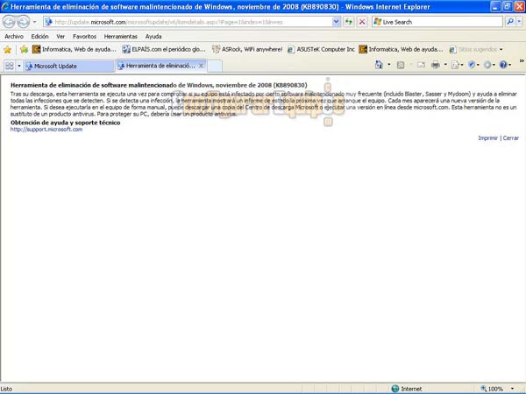The height and width of the screenshot is (394, 526).
Task: Open the ASUSTeK Computer Inc favorite
Action: click(x=322, y=49)
